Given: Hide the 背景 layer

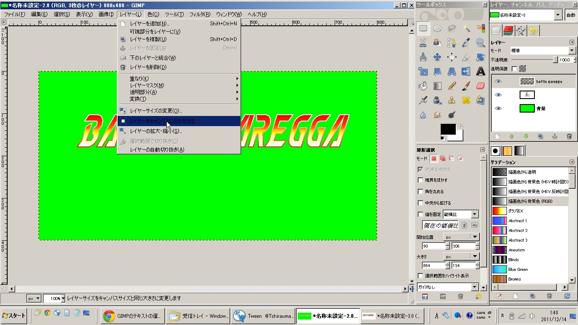Looking at the screenshot, I should point(498,108).
